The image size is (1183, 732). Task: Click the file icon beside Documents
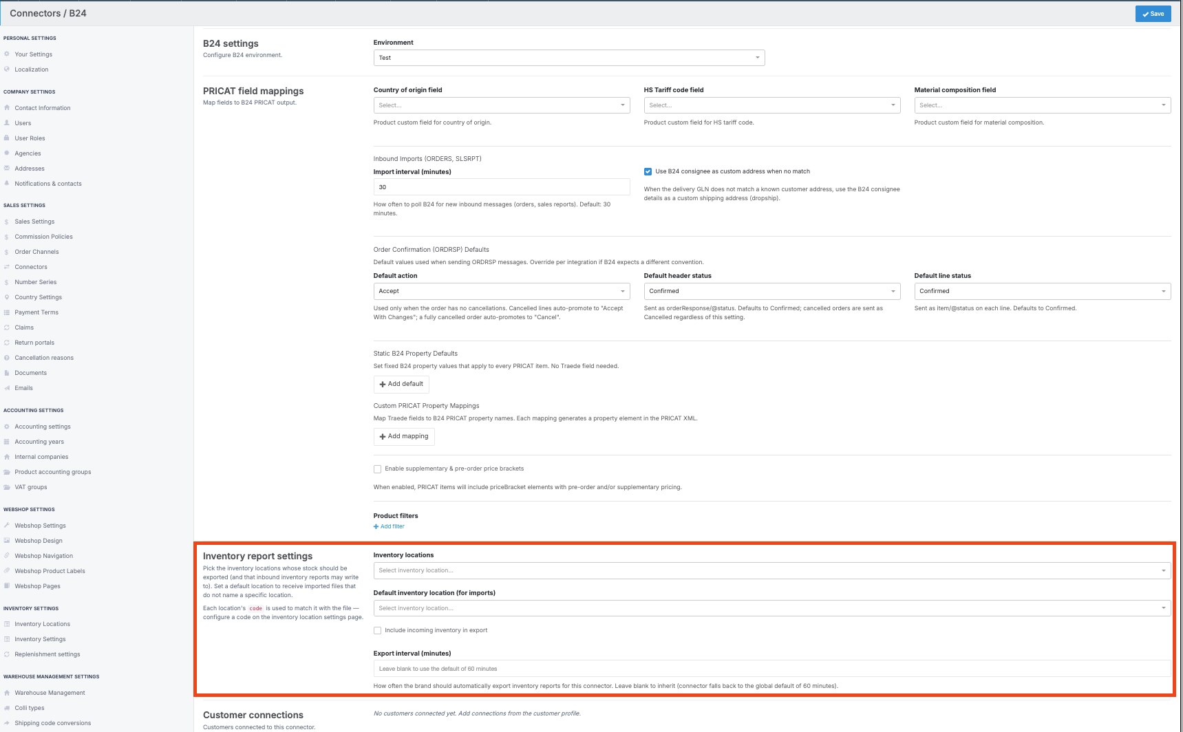pyautogui.click(x=7, y=373)
